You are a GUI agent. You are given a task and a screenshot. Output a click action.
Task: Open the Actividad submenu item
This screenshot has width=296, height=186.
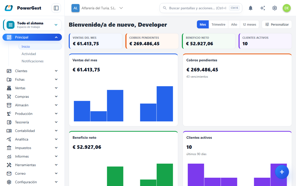40,54
